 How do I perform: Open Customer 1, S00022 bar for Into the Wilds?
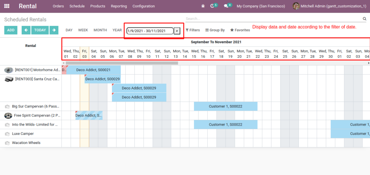(225, 124)
